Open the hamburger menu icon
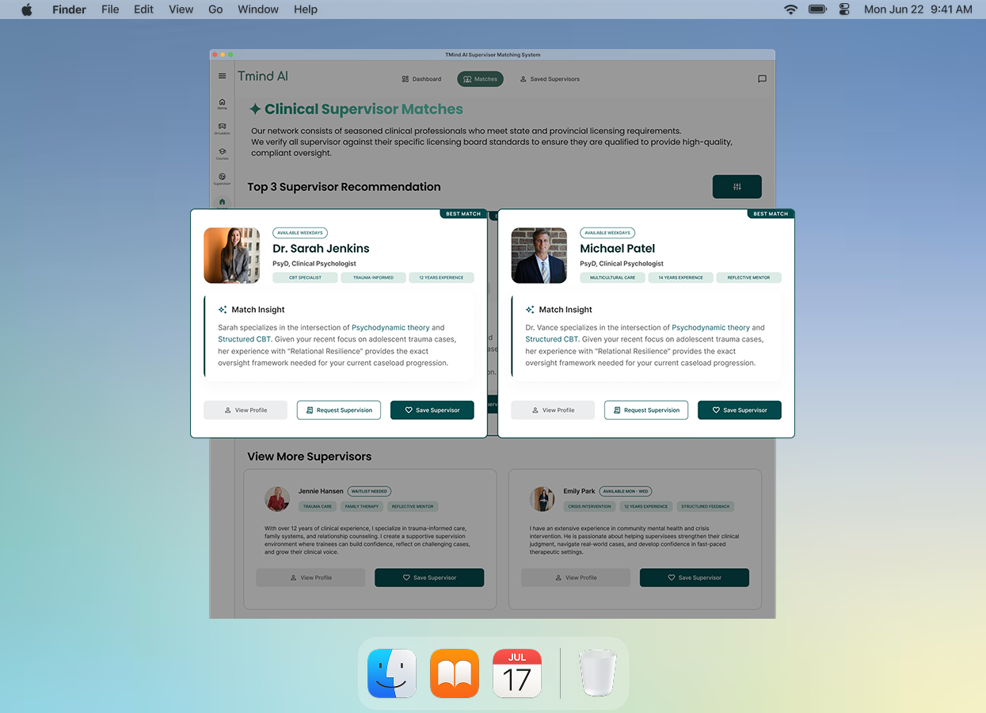986x713 pixels. [x=222, y=76]
